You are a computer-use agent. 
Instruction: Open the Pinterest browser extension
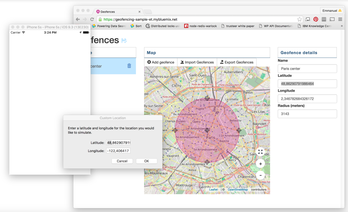click(316, 19)
